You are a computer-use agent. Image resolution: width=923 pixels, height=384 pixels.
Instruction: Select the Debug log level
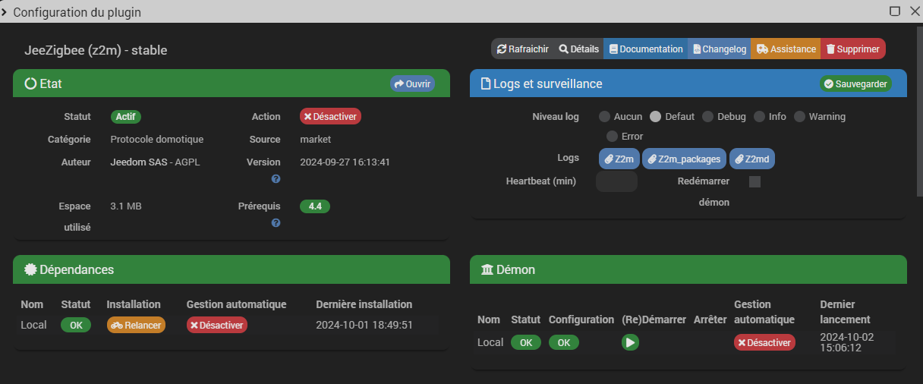tap(707, 117)
